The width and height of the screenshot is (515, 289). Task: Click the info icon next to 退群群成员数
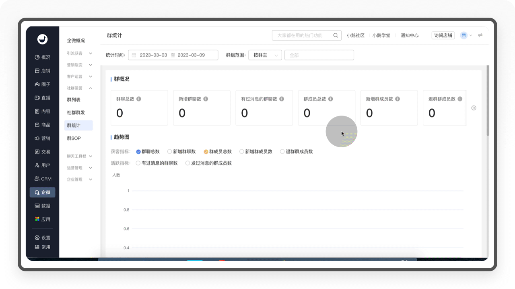tap(460, 99)
